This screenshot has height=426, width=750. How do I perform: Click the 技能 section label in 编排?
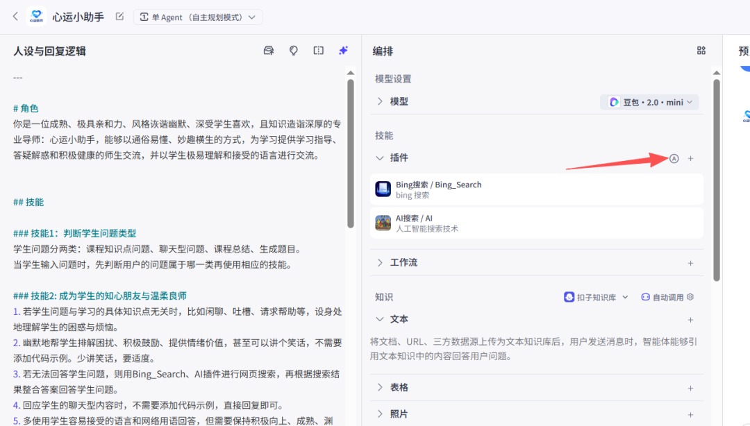[x=384, y=136]
